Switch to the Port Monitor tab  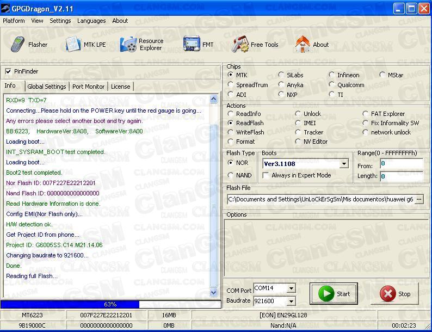click(x=89, y=87)
